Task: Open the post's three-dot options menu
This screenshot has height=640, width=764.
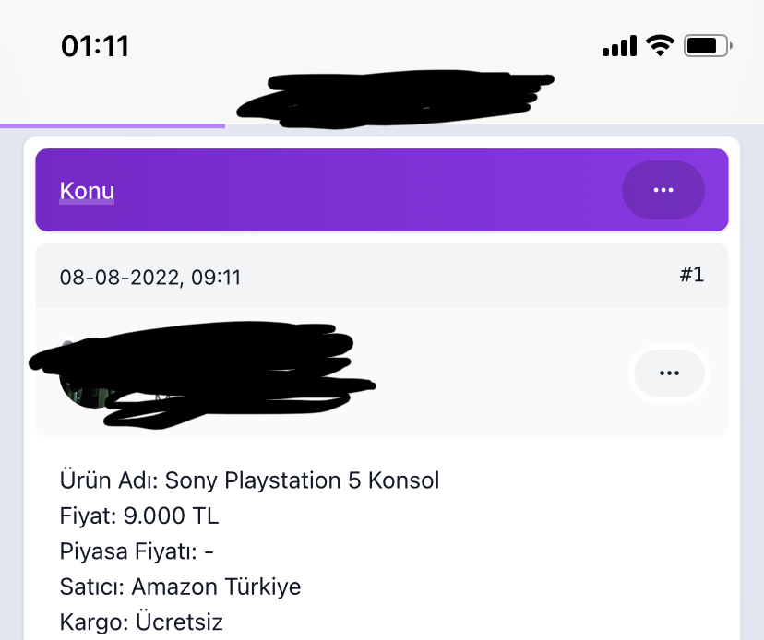Action: click(669, 373)
